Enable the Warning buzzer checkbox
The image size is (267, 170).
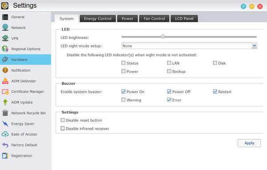click(123, 100)
